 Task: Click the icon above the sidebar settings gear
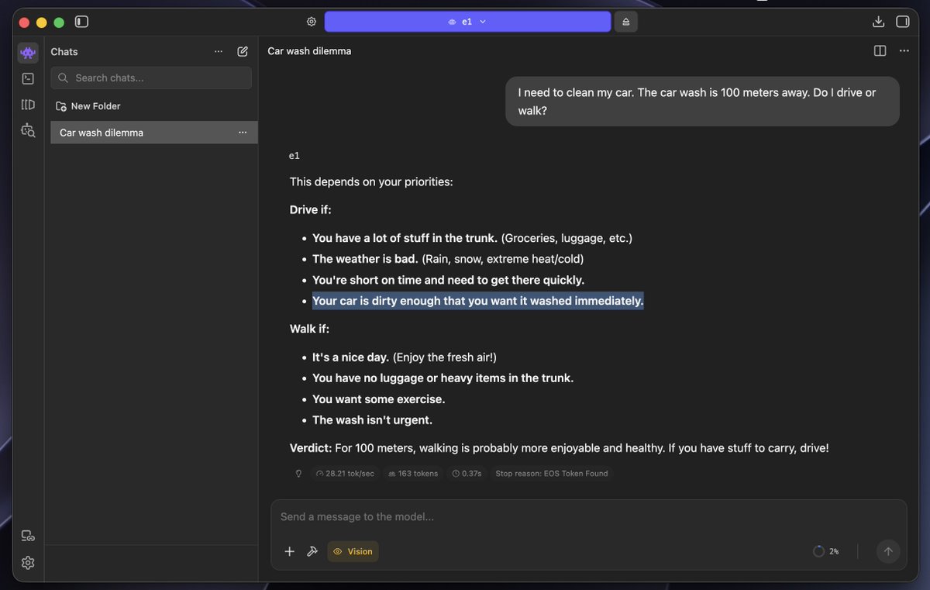pos(28,536)
